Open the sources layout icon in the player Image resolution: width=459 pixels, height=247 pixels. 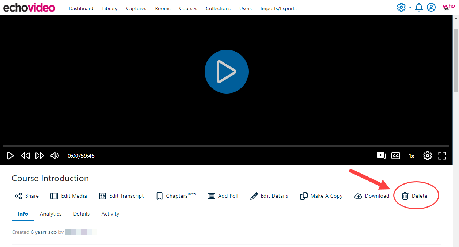coord(381,156)
